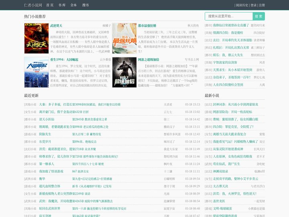Open chapter 第2845章 of 逆天小医仙
Viewport: 289px width, 217px height.
(90, 119)
